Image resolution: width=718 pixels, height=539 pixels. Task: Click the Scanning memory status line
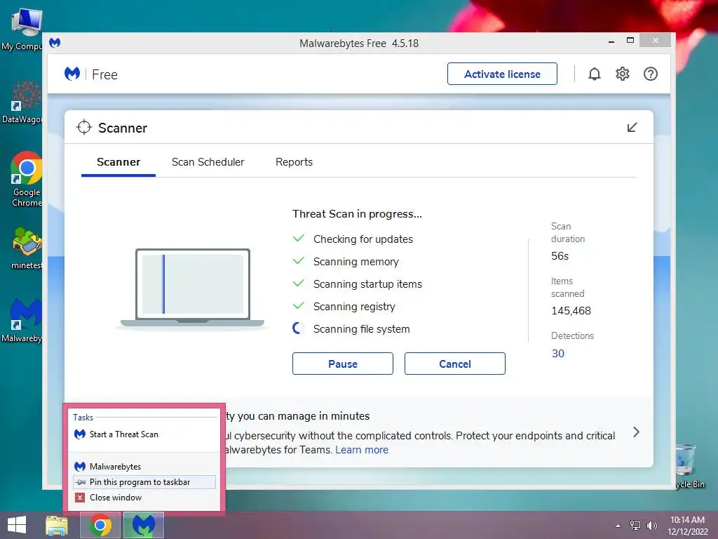(x=355, y=262)
